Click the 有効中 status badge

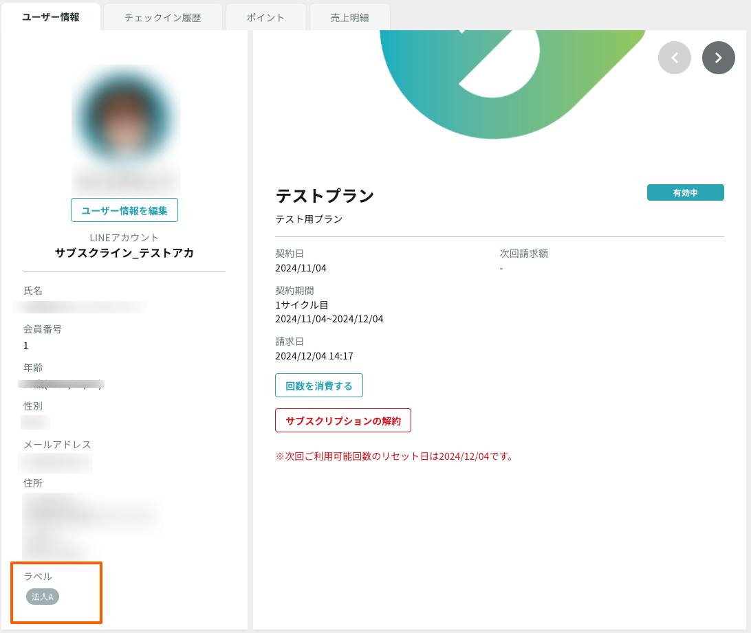pyautogui.click(x=686, y=192)
